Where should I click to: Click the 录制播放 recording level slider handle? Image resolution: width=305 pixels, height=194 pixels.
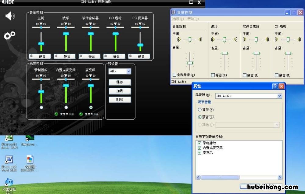pos(41,92)
